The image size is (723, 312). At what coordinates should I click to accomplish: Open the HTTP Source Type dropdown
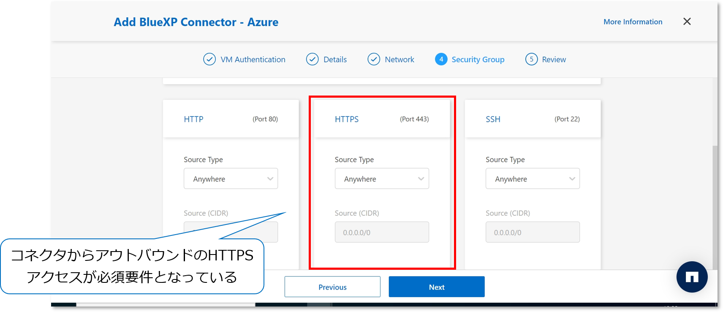click(x=231, y=179)
